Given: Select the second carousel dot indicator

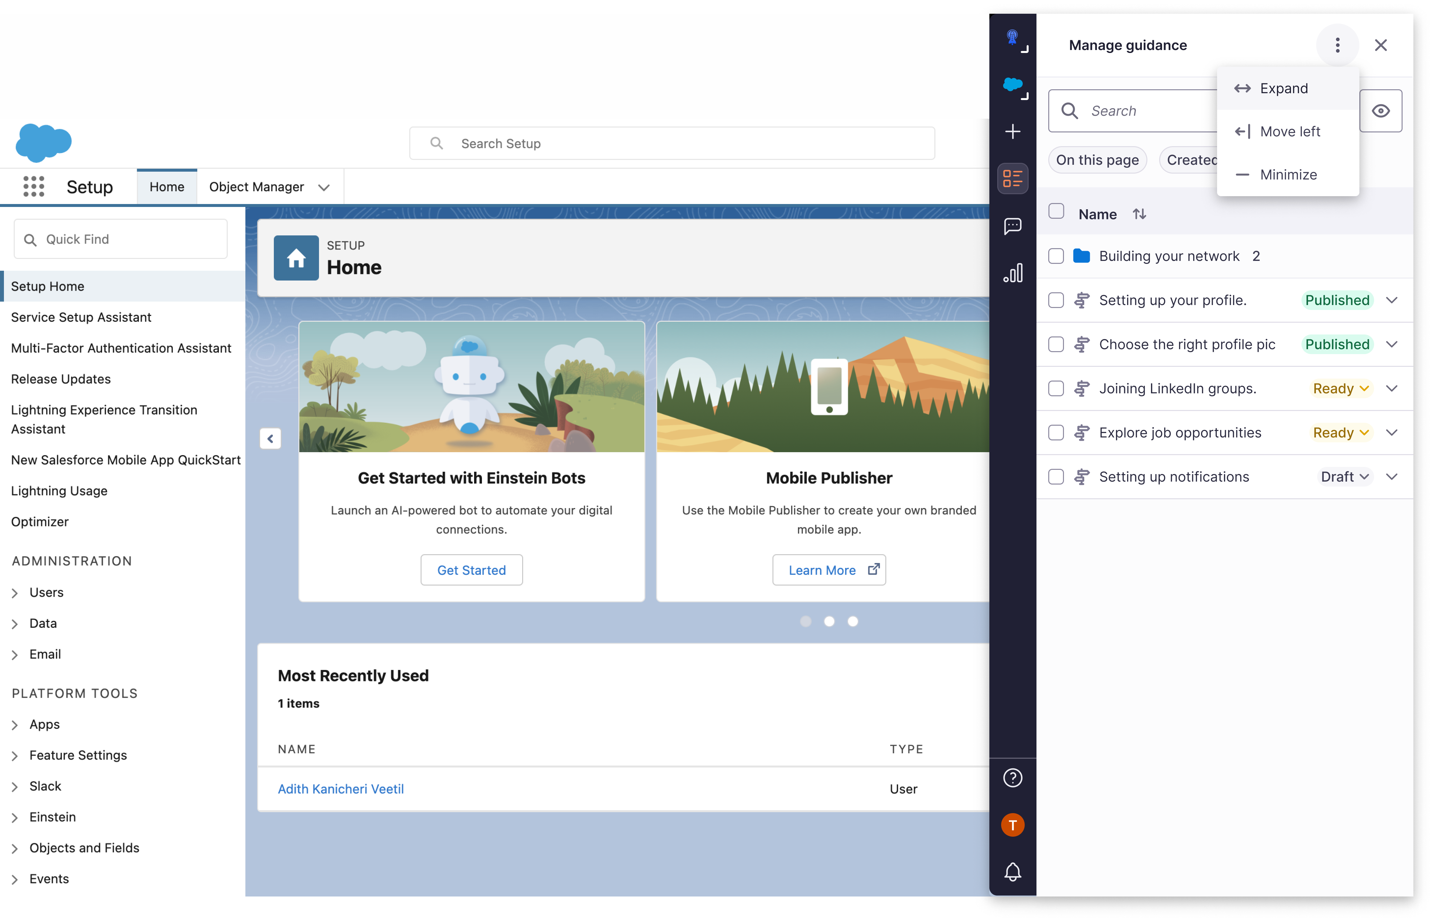Looking at the screenshot, I should click(829, 622).
